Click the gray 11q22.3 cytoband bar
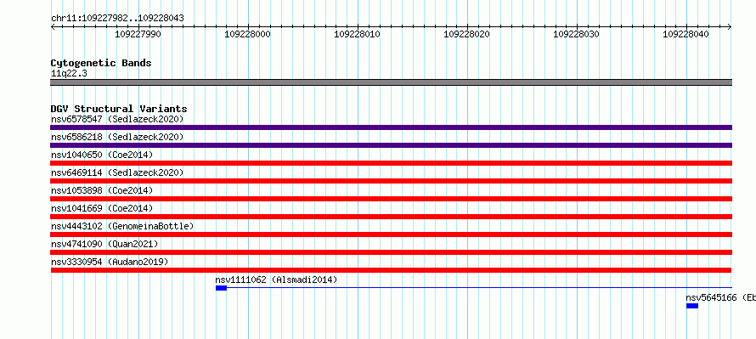 [391, 82]
